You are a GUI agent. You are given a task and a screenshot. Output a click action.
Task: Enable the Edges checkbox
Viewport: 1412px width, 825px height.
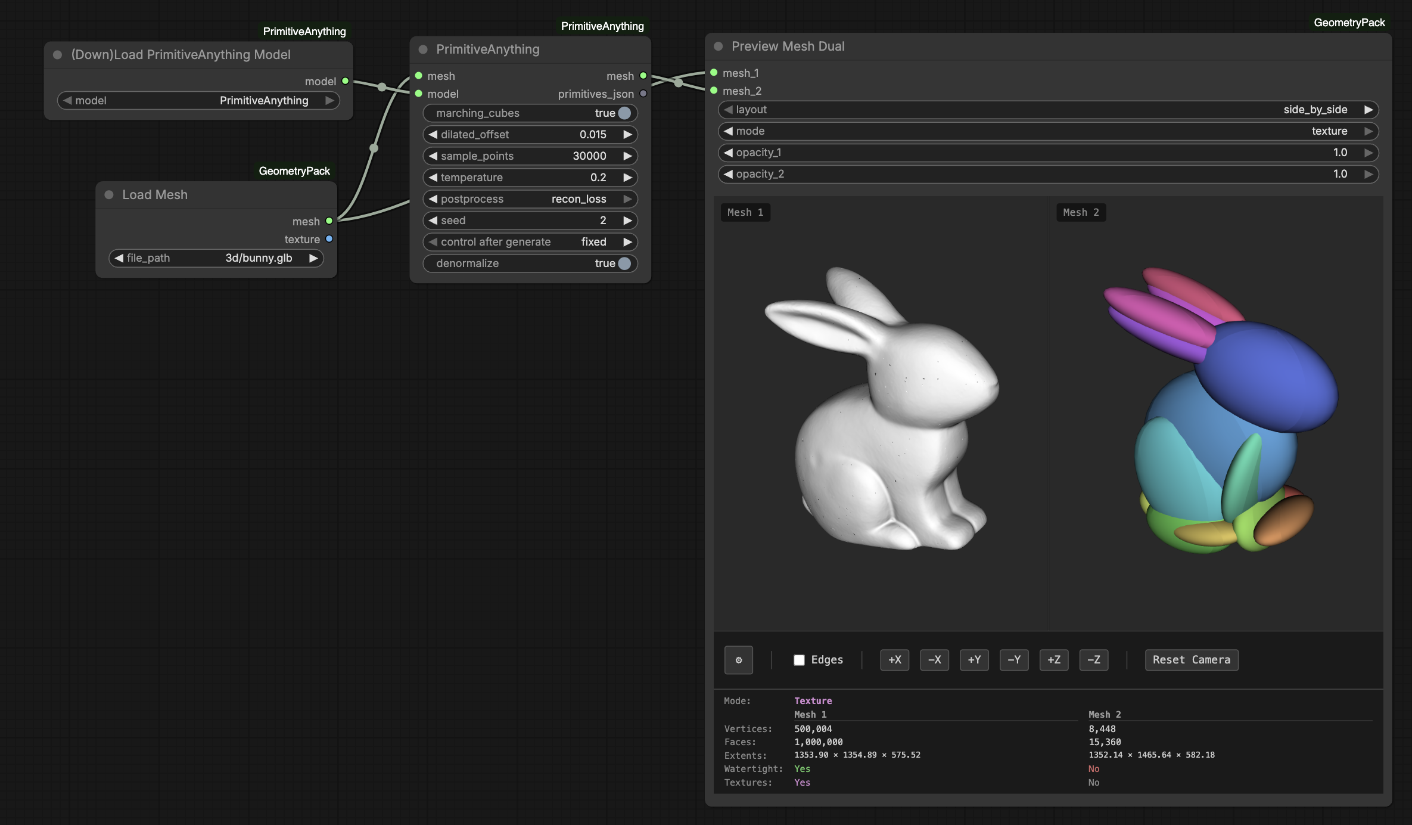(x=800, y=660)
